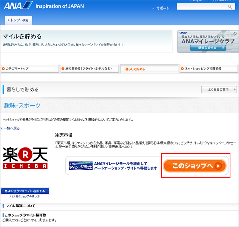Viewport: 239px width, 227px height.
Task: Click the 趣味・スポーツ heading
Action: 22,105
